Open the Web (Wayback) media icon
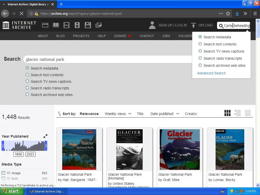This screenshot has width=260, height=195. coord(45,25)
